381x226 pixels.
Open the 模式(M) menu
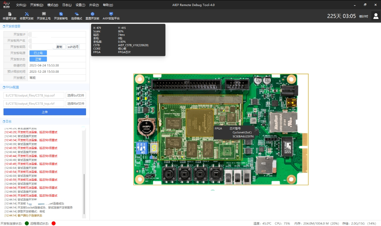53,5
